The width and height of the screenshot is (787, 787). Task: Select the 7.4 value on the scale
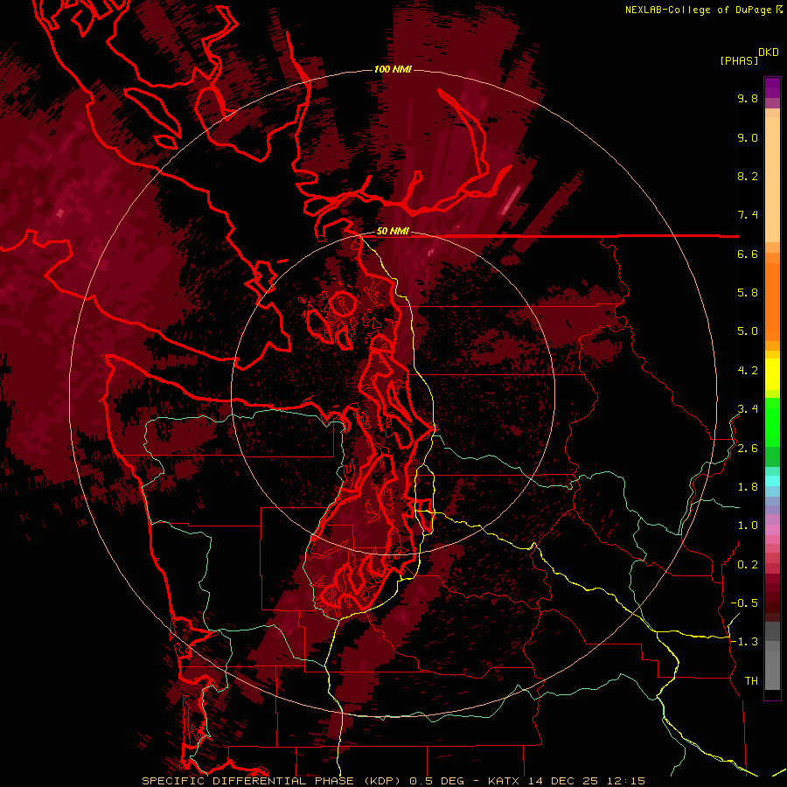748,215
